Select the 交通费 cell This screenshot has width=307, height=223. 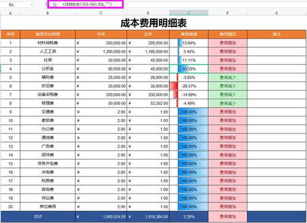click(x=48, y=112)
